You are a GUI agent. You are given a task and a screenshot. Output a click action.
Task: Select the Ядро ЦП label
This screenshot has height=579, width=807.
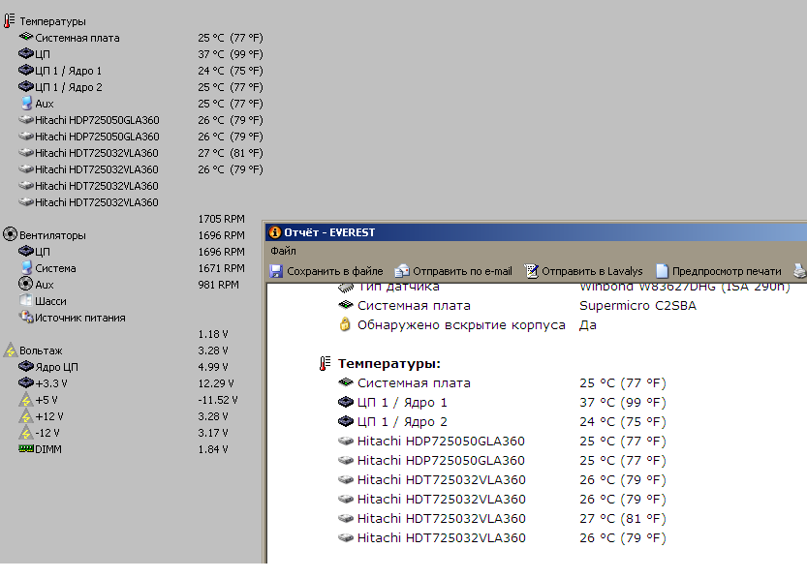tap(56, 367)
